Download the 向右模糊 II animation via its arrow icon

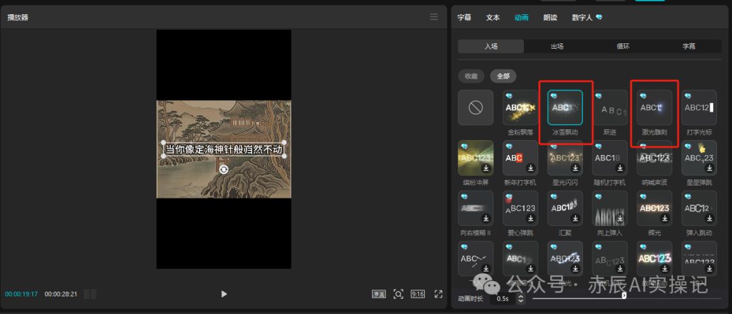pos(486,218)
